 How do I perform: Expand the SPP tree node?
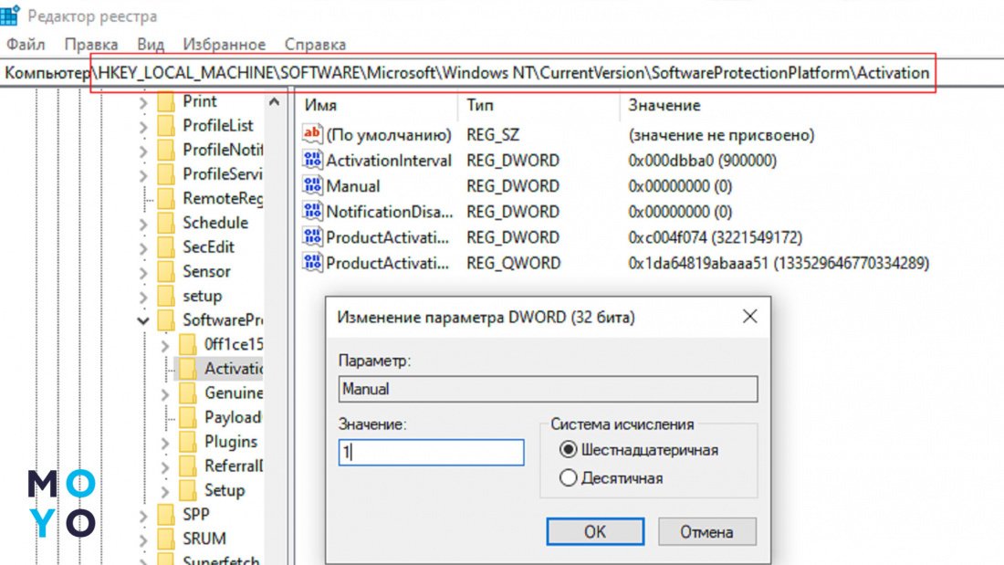(143, 515)
